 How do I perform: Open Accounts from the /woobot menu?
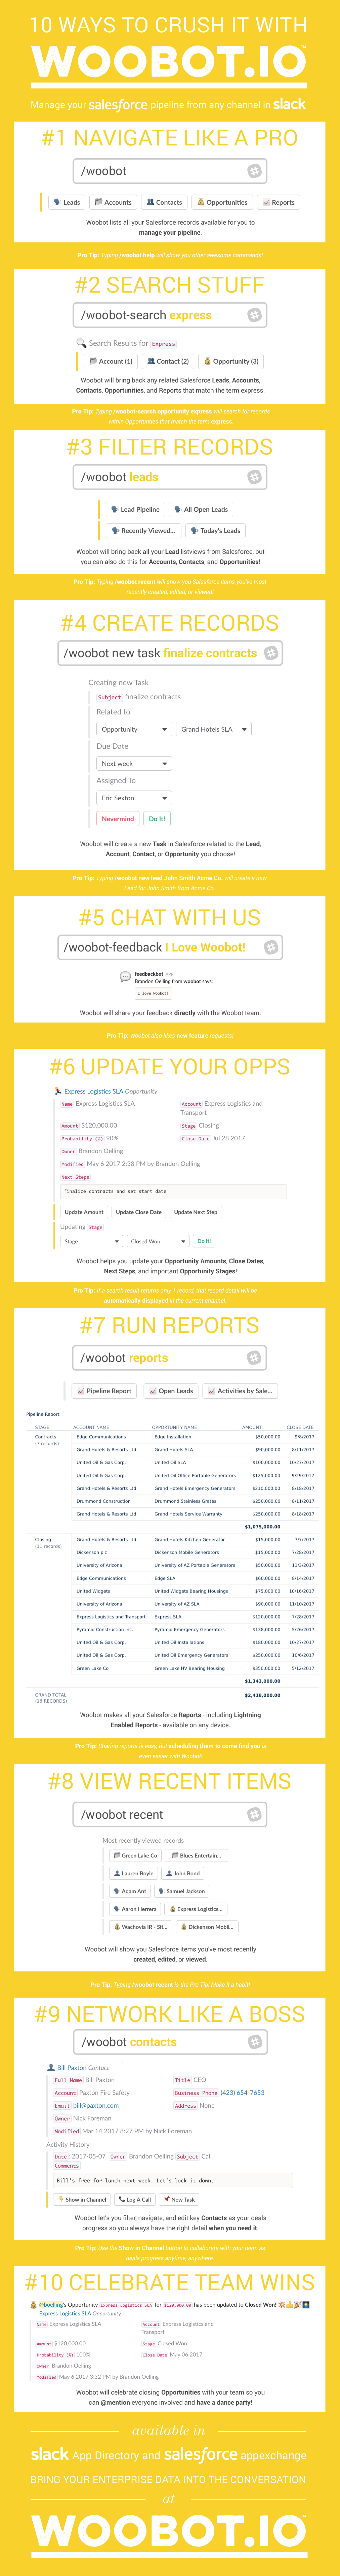[113, 202]
